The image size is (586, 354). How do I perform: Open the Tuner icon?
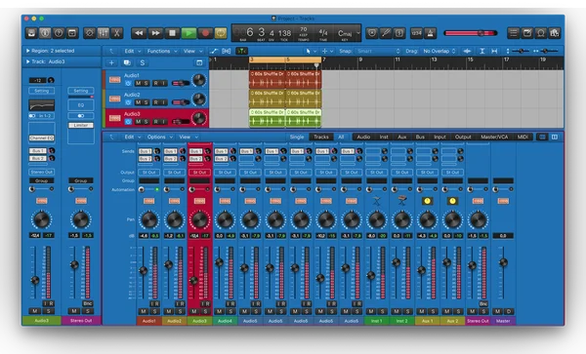[386, 33]
